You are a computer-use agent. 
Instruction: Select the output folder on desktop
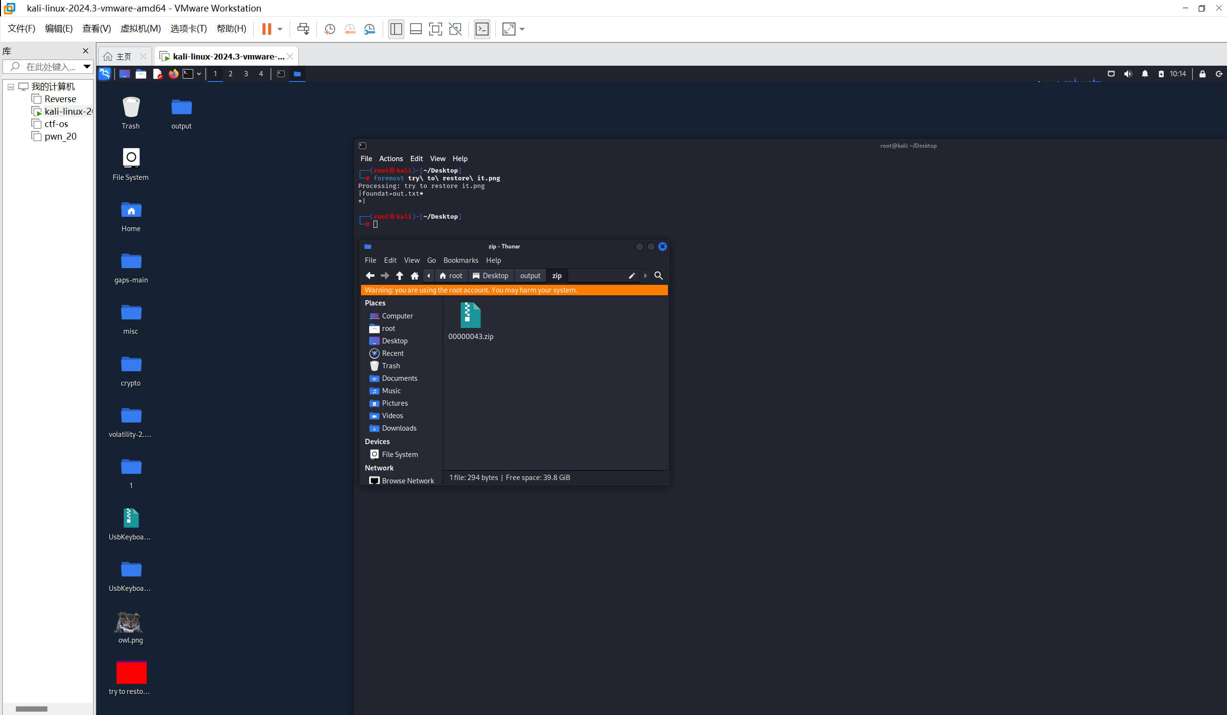(181, 114)
